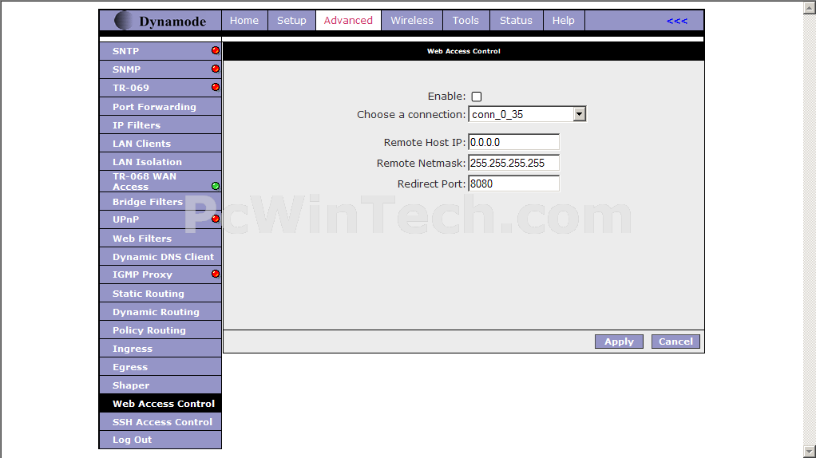Click the green status dot beside TR-068 WAN Access
816x458 pixels.
pyautogui.click(x=216, y=186)
